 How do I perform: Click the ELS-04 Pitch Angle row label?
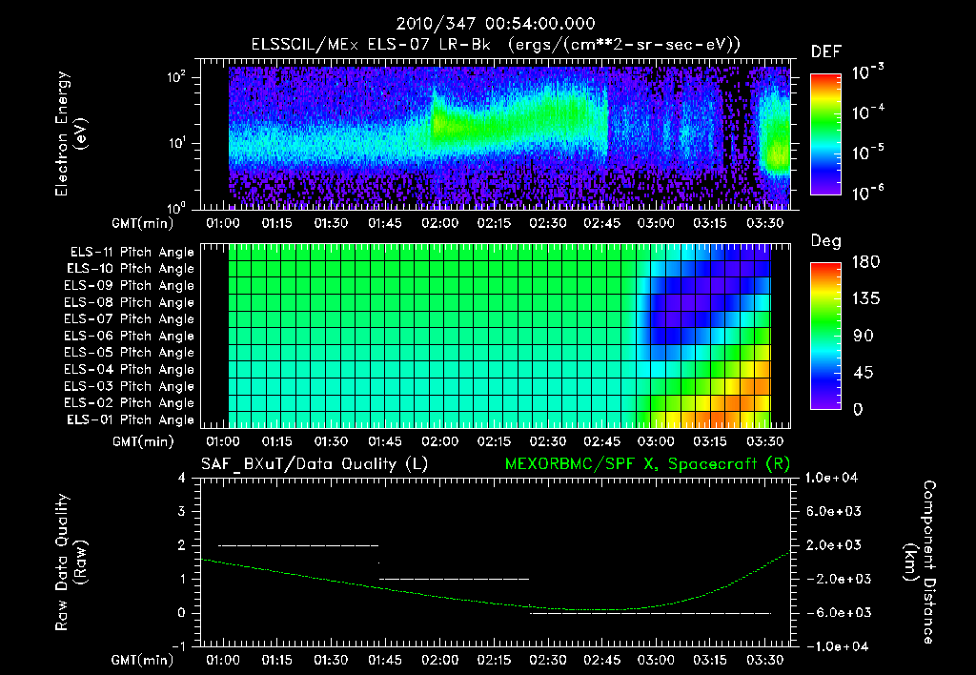pyautogui.click(x=130, y=369)
